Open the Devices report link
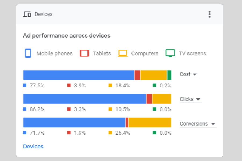Screen dimensions: 242x161 click(x=33, y=146)
